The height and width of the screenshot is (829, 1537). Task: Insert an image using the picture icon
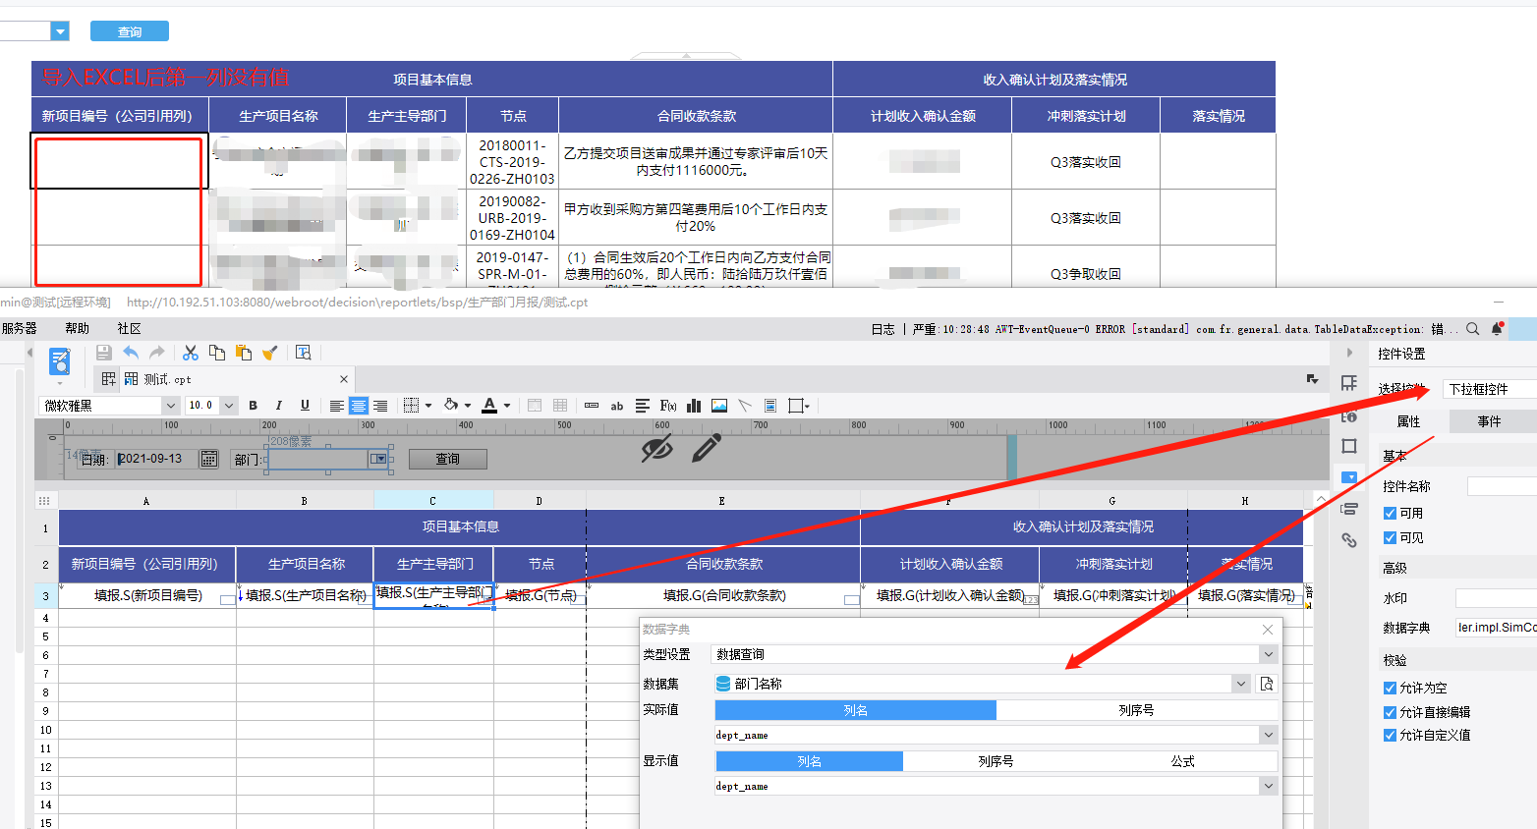click(719, 406)
